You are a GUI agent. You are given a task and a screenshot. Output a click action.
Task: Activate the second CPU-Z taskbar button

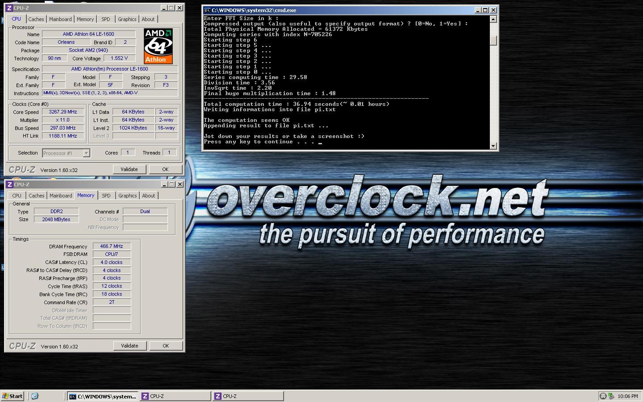click(x=248, y=396)
